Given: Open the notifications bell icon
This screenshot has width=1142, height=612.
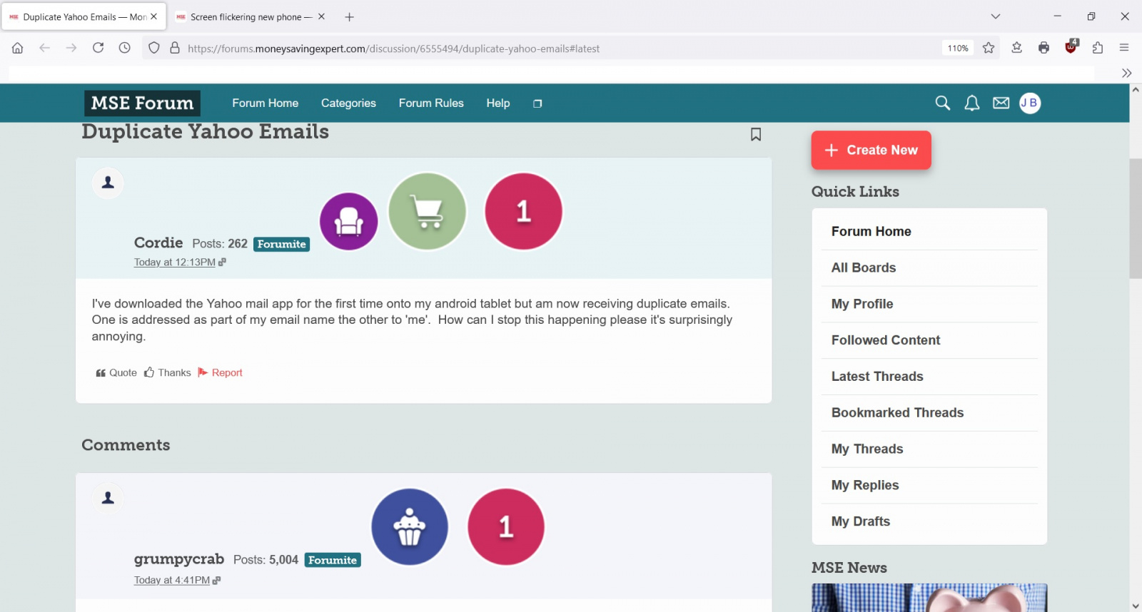Looking at the screenshot, I should click(971, 103).
